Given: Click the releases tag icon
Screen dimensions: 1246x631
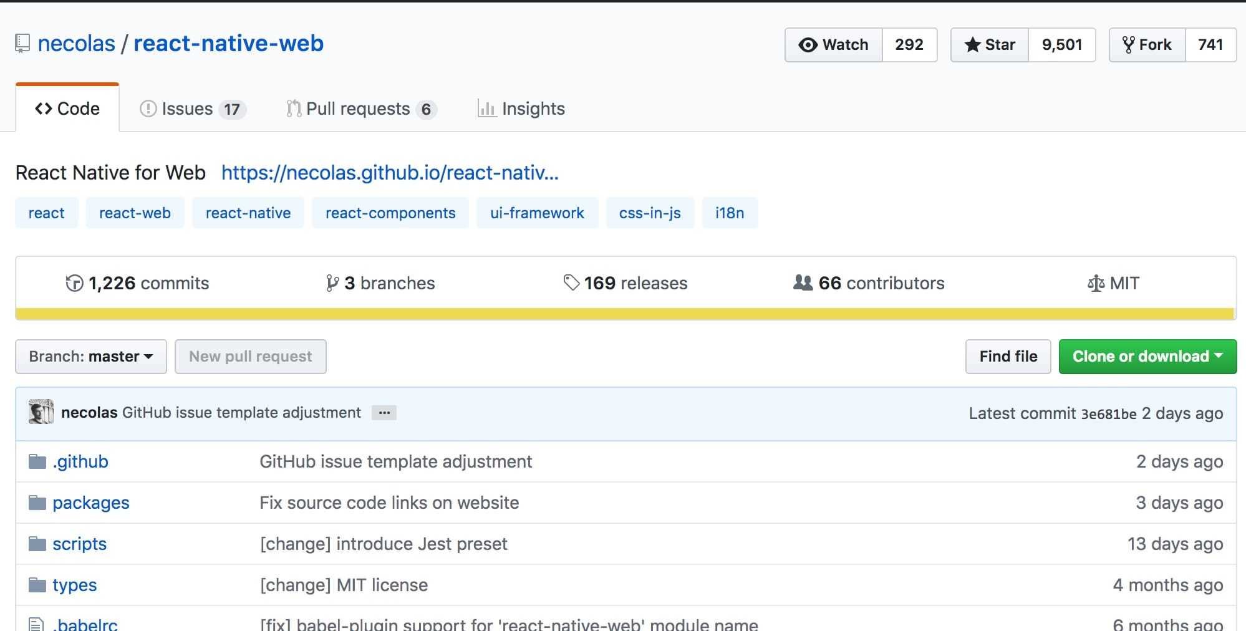Looking at the screenshot, I should (571, 283).
